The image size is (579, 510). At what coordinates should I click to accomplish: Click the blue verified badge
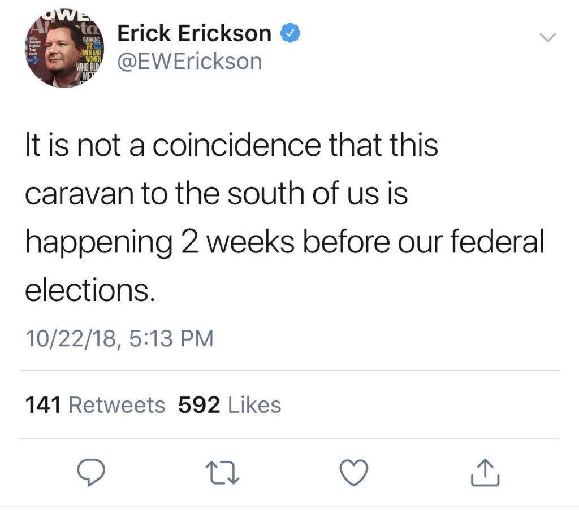pyautogui.click(x=290, y=33)
